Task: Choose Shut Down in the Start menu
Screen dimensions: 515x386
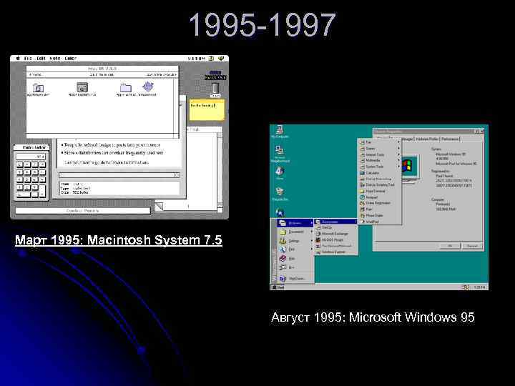Action: (295, 279)
